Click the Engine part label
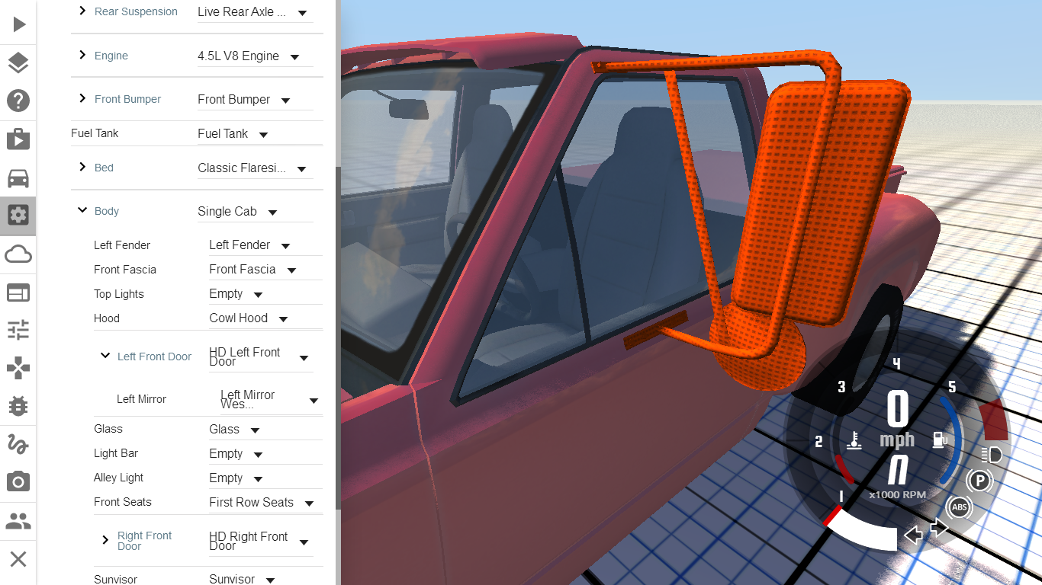This screenshot has height=585, width=1042. point(111,56)
